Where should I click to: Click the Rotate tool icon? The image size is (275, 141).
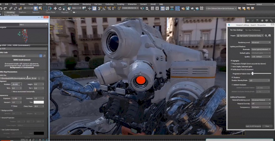click(x=60, y=8)
